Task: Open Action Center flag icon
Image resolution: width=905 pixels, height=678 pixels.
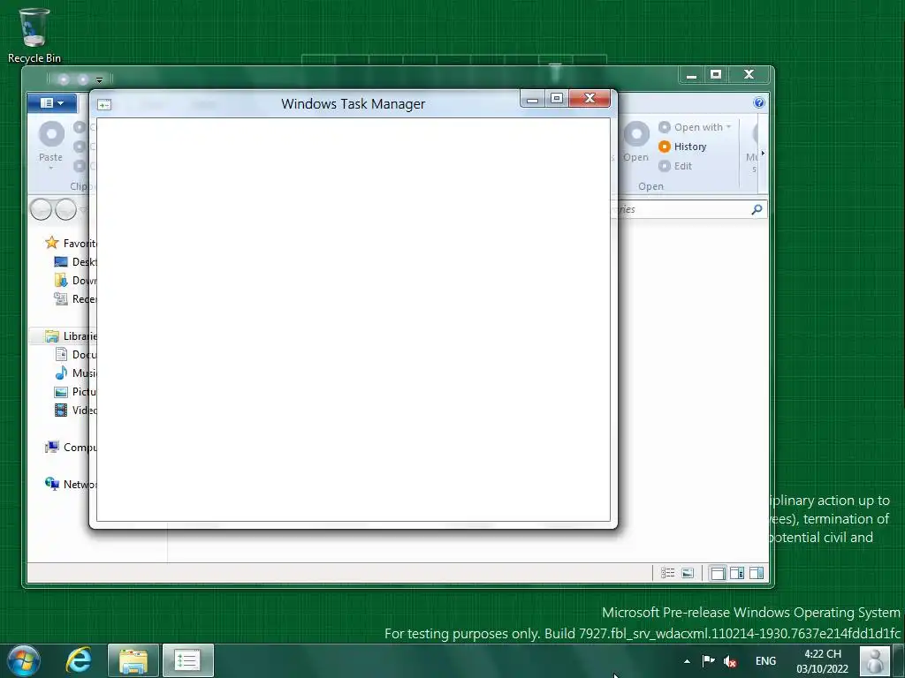Action: pyautogui.click(x=708, y=661)
